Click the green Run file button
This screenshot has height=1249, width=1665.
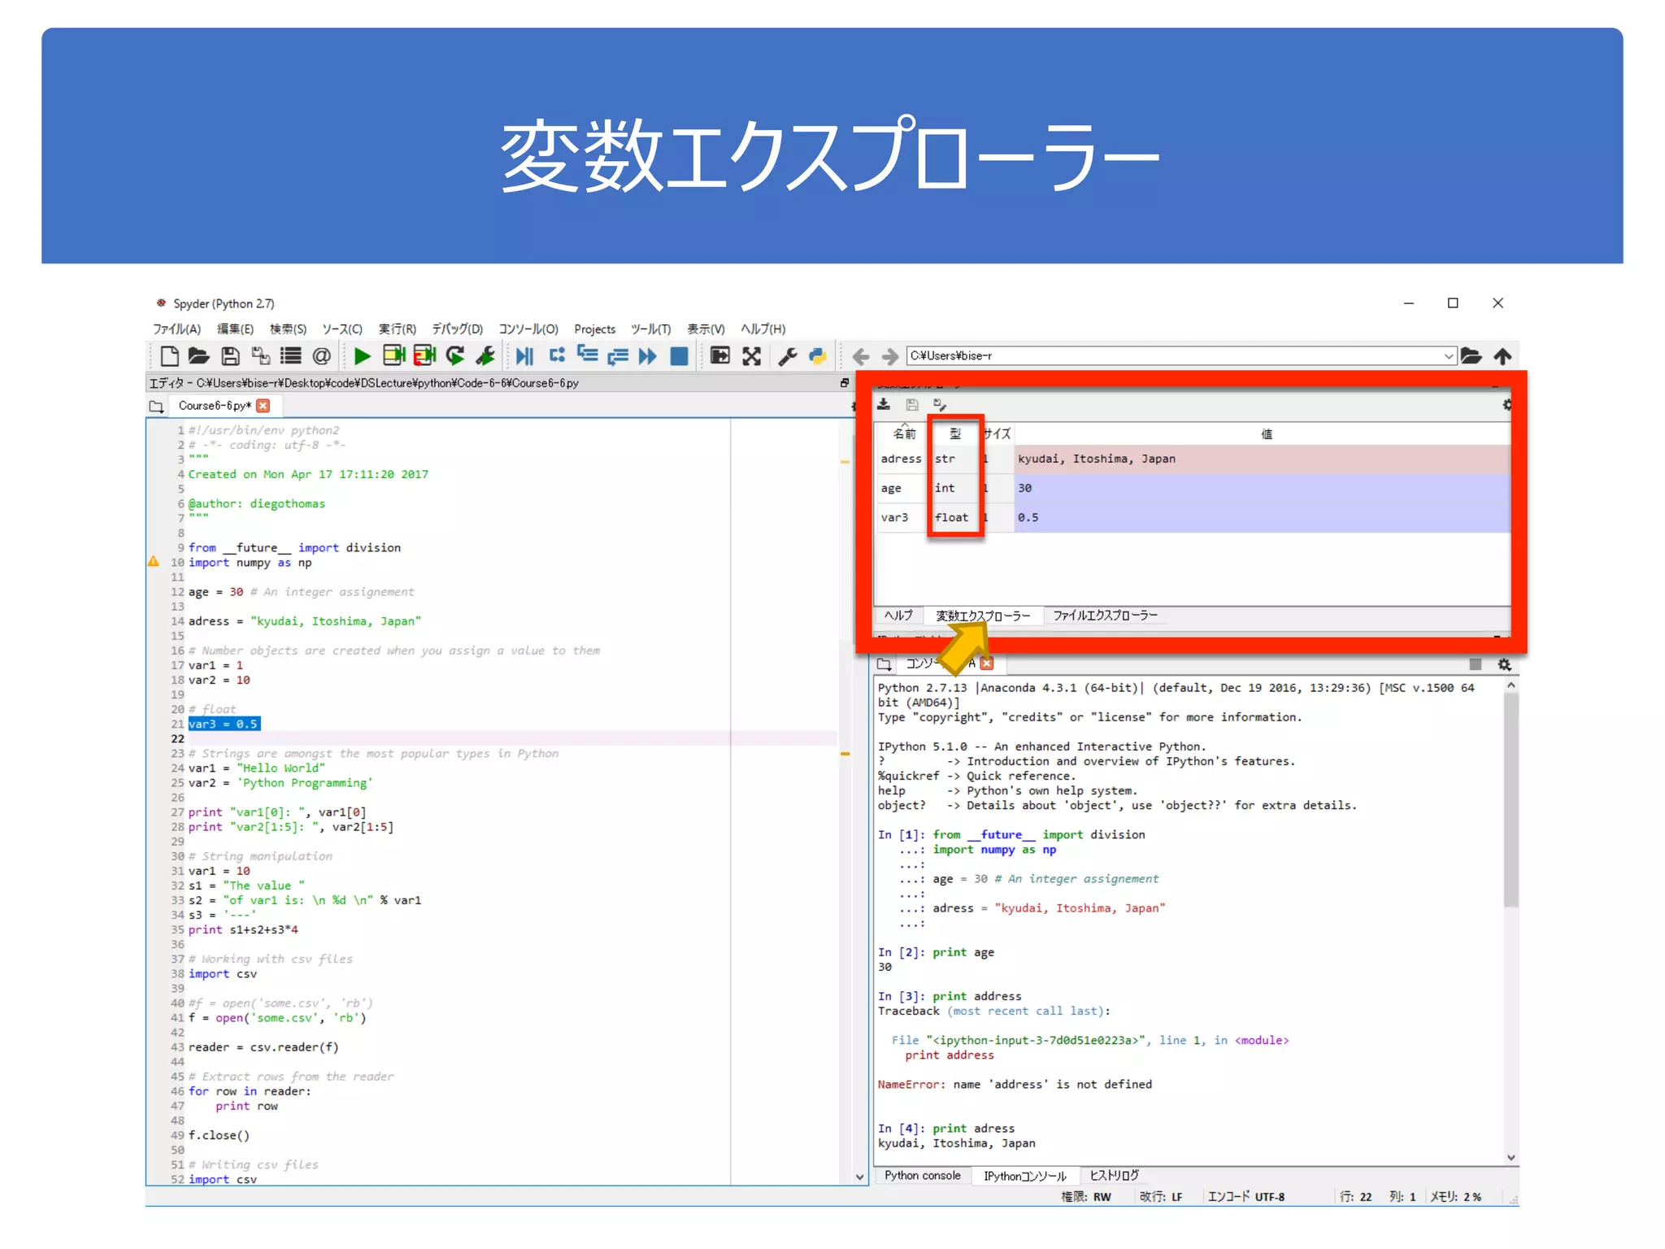coord(363,356)
